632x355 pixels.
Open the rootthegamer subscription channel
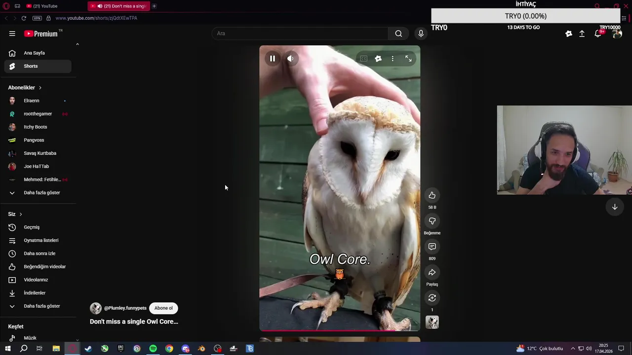38,114
